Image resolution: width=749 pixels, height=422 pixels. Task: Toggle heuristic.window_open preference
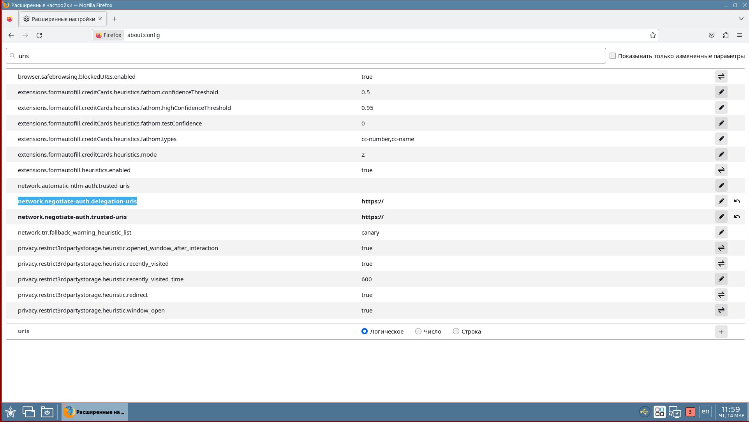(721, 310)
